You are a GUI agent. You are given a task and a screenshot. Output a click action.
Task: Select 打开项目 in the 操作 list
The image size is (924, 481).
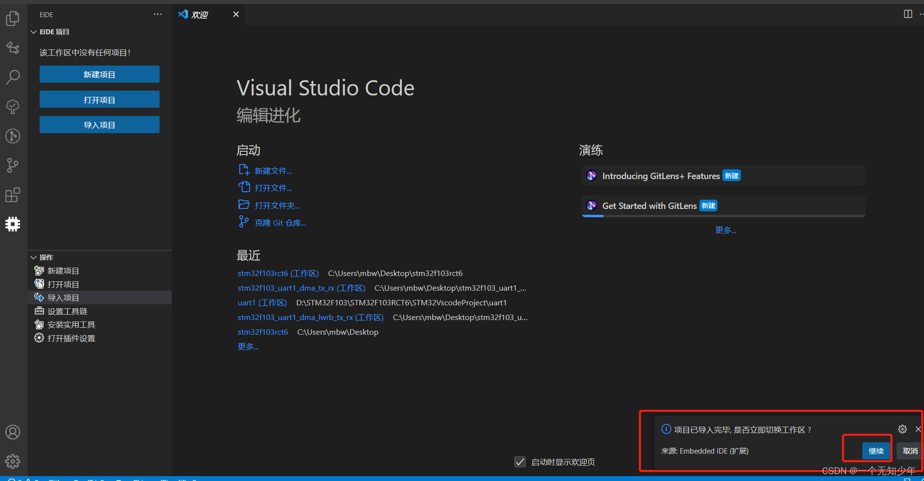100,284
